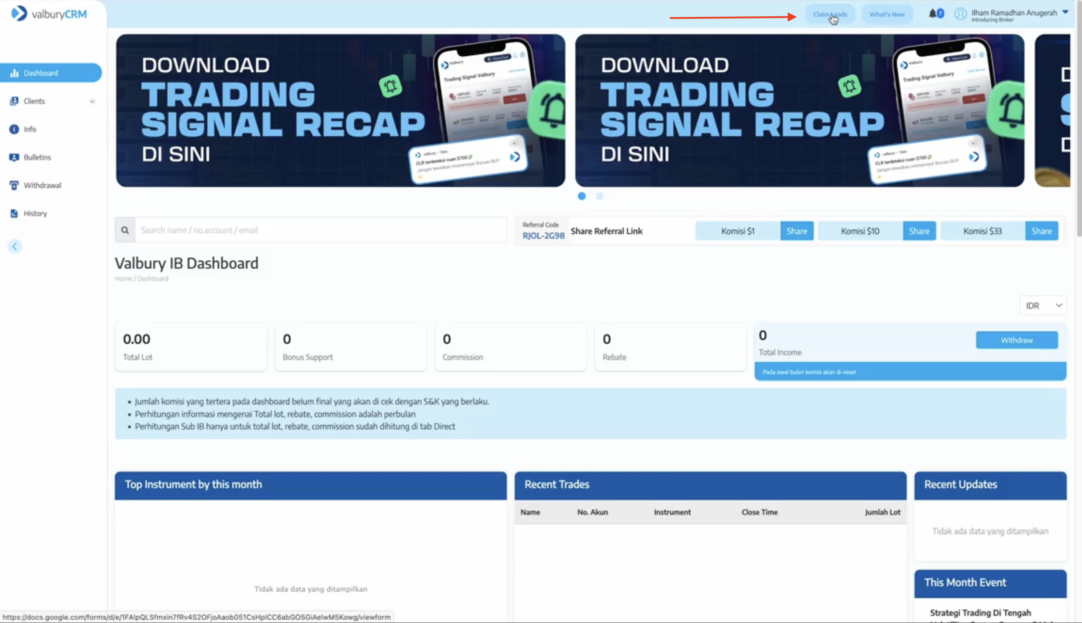This screenshot has width=1082, height=623.
Task: Select first carousel dot indicator
Action: click(581, 196)
